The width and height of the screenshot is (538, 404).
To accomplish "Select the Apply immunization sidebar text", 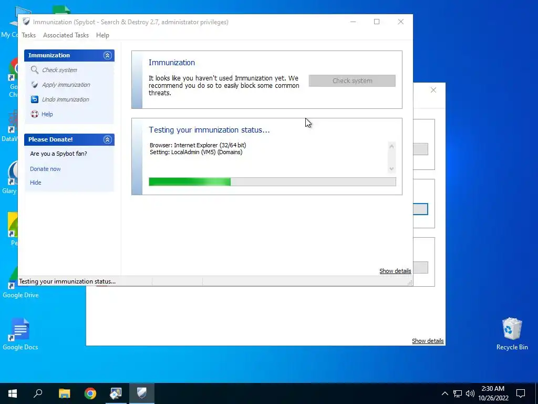I will (x=66, y=85).
